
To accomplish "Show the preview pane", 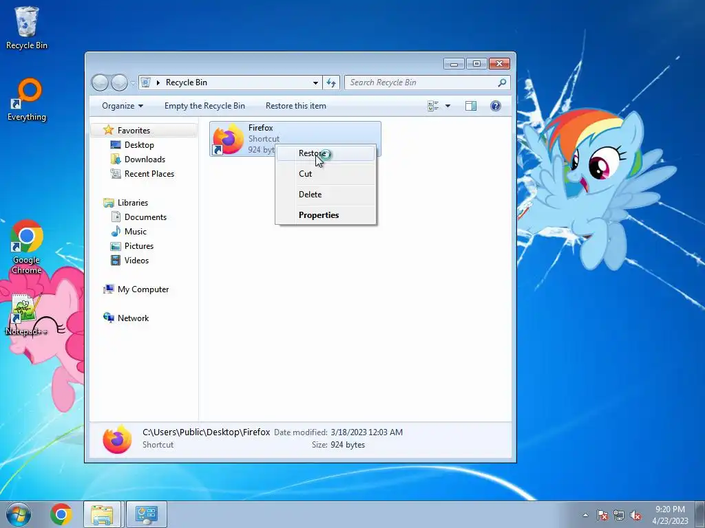I will click(471, 106).
